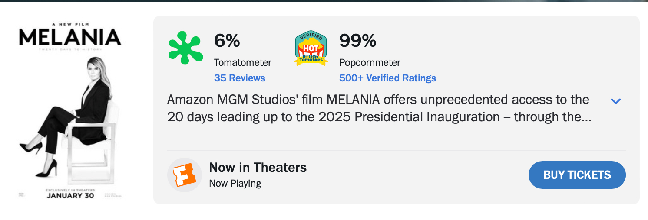Select the Tomatometer label
This screenshot has width=648, height=220.
242,62
